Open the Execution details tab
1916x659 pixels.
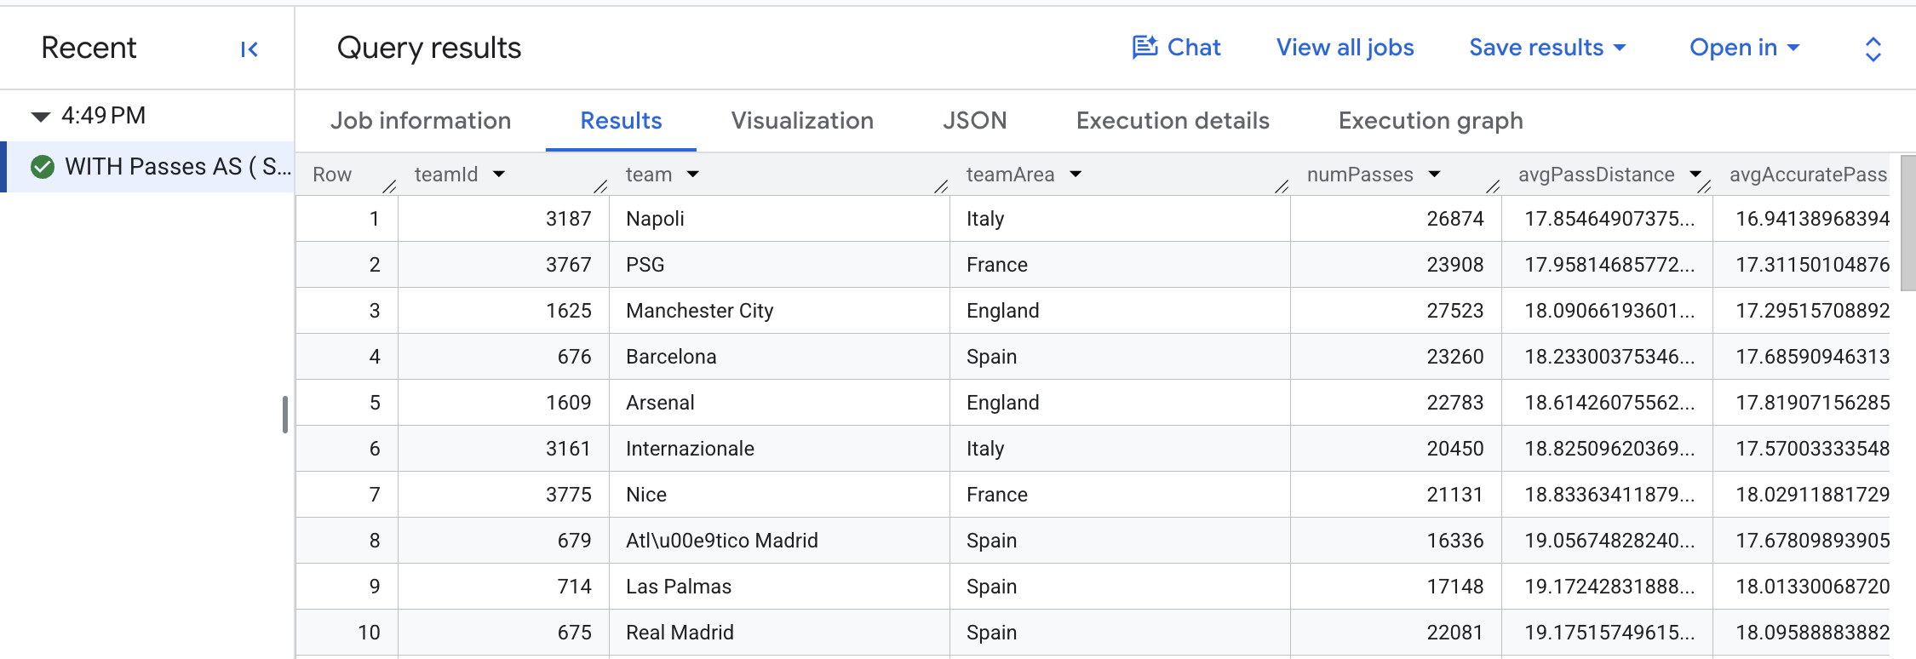[x=1173, y=121]
